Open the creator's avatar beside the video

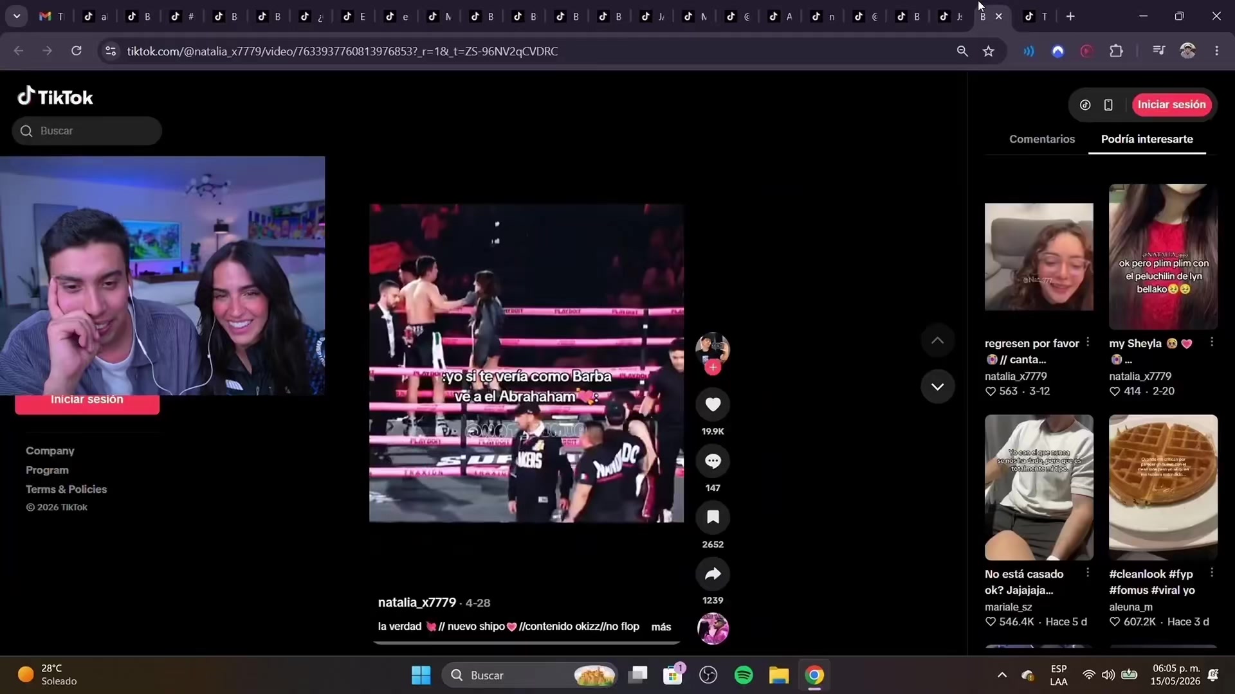tap(713, 349)
